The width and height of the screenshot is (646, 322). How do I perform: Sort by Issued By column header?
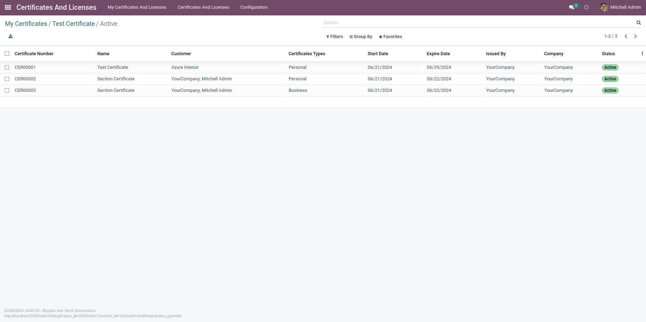pyautogui.click(x=496, y=54)
